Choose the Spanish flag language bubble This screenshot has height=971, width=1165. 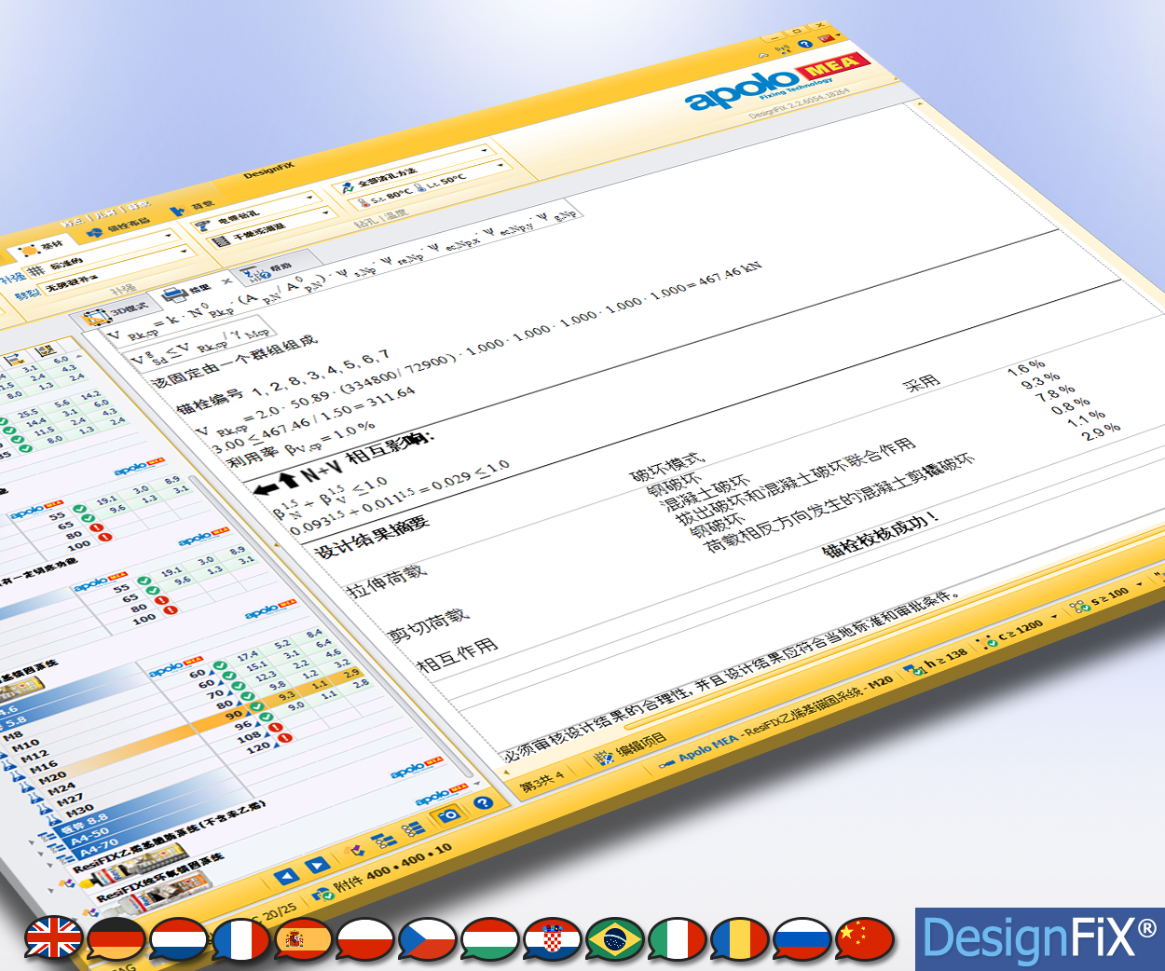pyautogui.click(x=304, y=939)
